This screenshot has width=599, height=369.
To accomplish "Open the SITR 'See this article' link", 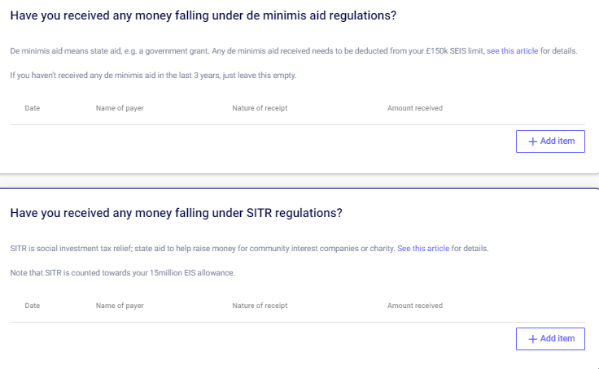I will point(423,248).
